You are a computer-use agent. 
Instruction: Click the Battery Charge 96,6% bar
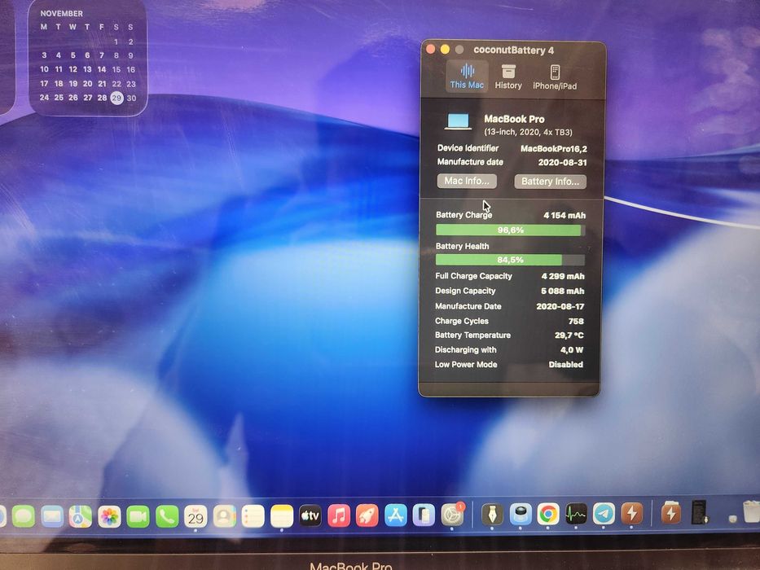(511, 230)
